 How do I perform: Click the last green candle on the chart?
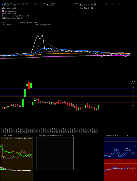pyautogui.click(x=98, y=107)
